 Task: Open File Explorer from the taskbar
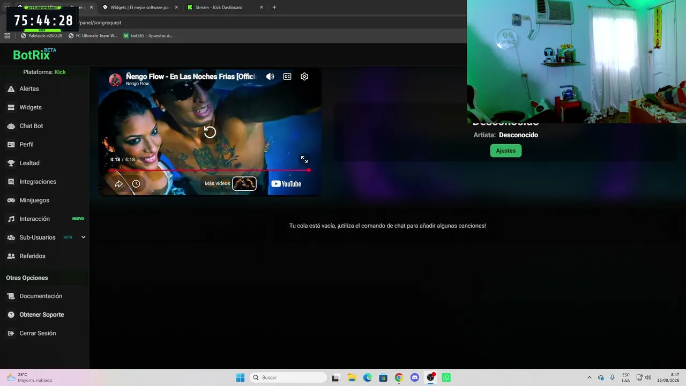pos(352,377)
